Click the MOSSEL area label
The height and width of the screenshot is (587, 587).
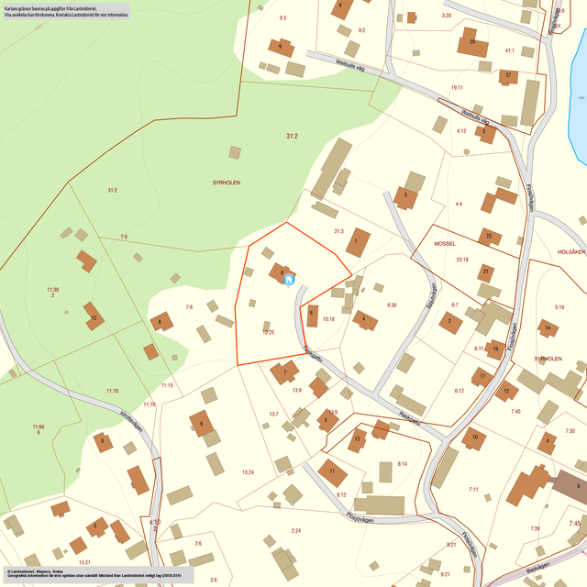coord(445,244)
